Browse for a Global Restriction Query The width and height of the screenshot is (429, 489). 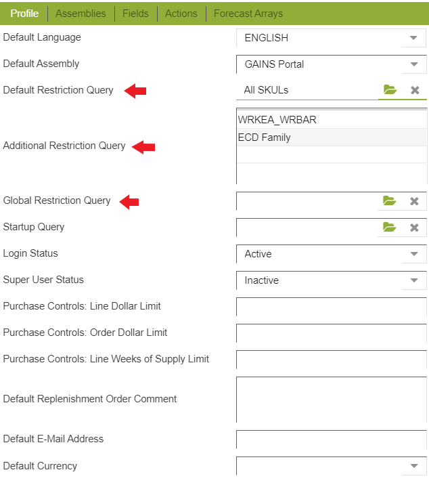pyautogui.click(x=389, y=201)
